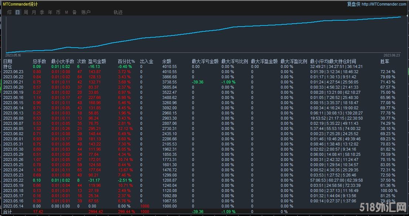Viewport: 409px width, 216px height.
Task: Click the 合计 totals row
Action: point(8,212)
